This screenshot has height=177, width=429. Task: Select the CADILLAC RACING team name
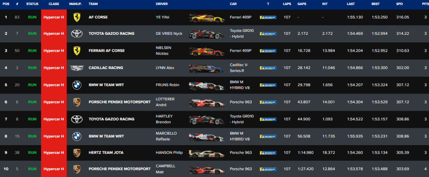coord(106,68)
